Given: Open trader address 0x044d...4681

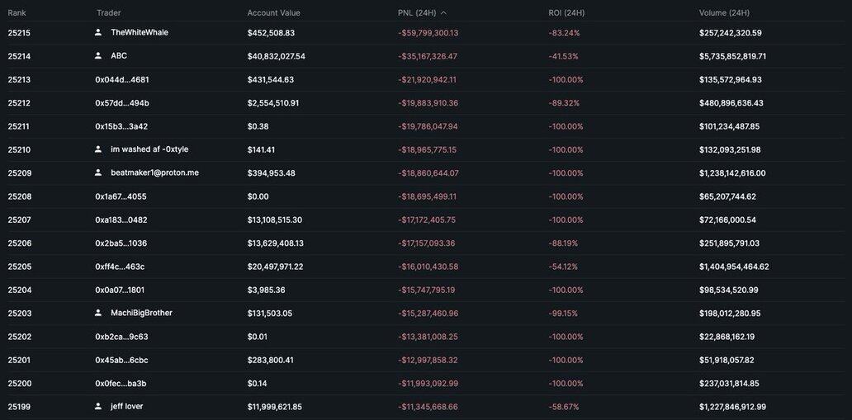Looking at the screenshot, I should (122, 80).
